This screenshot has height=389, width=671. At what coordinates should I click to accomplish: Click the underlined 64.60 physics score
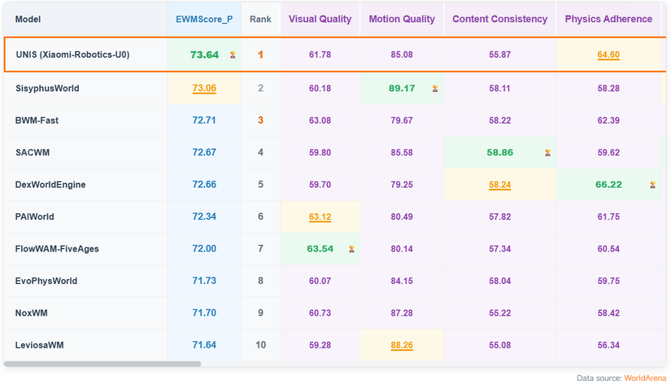coord(608,55)
